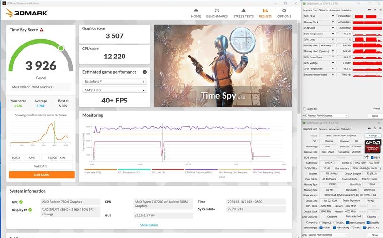Click the BIOS export share icon
The height and width of the screenshot is (238, 383).
(x=366, y=157)
